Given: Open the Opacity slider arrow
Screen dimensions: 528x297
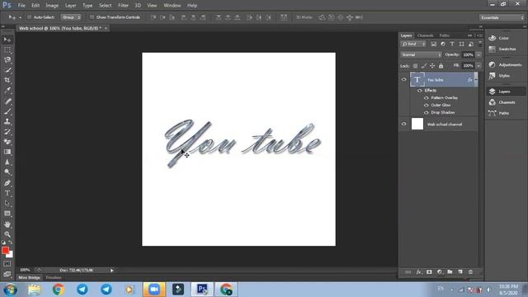Looking at the screenshot, I should [478, 54].
